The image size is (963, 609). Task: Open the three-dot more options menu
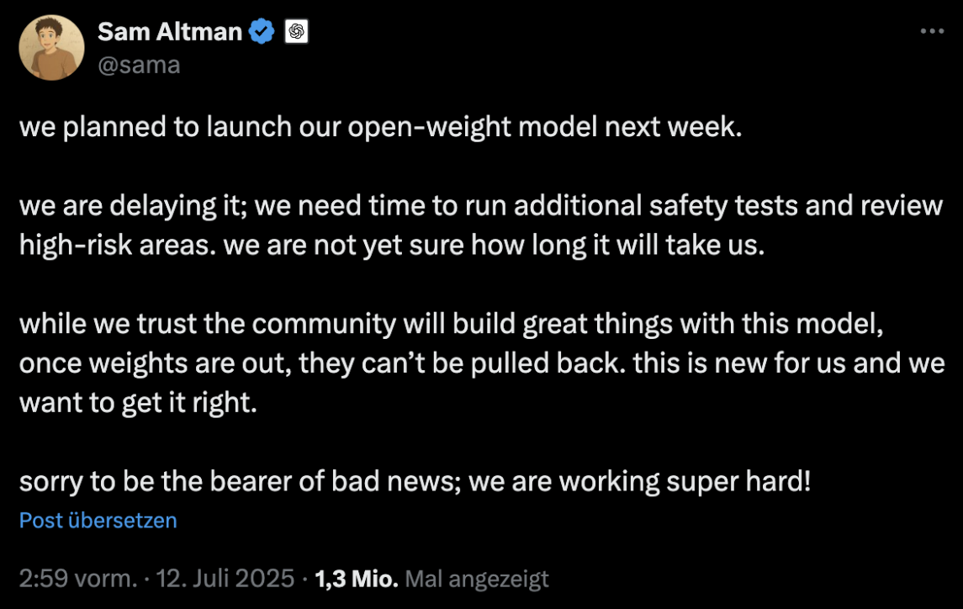[x=932, y=31]
